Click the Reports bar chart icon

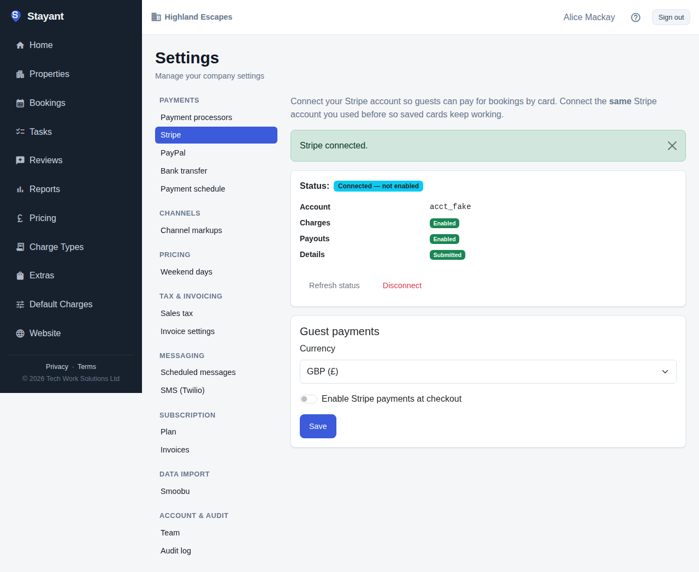(x=20, y=189)
